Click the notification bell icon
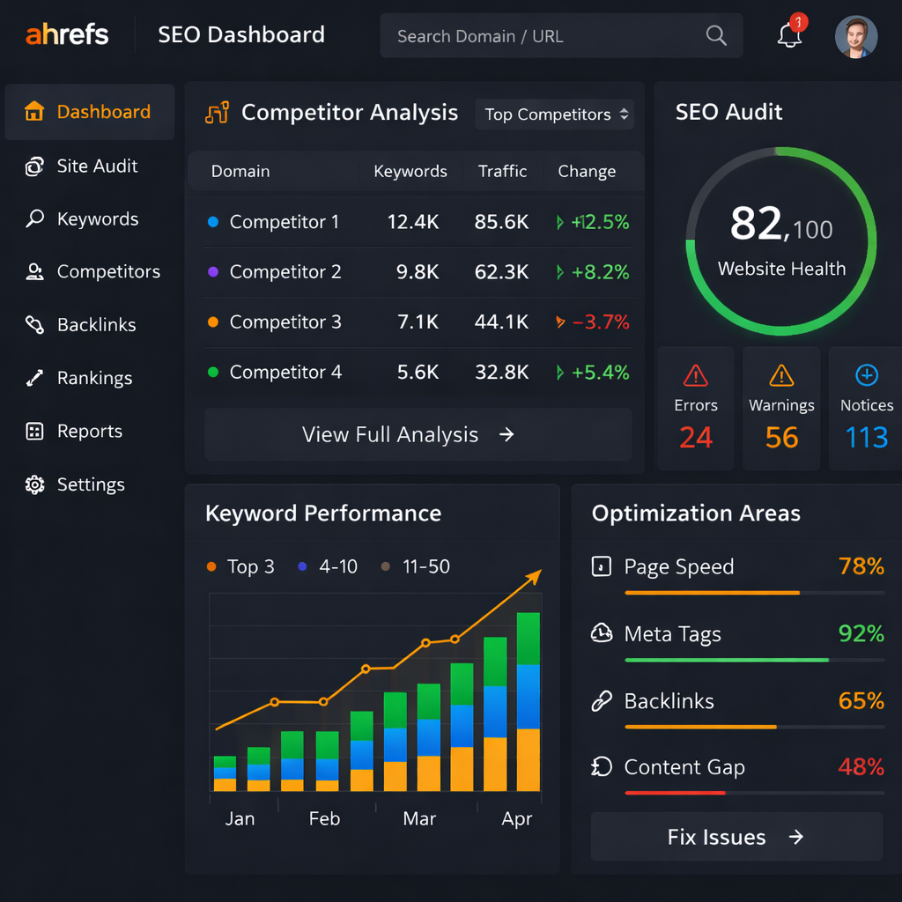Screen dimensions: 902x902 (x=789, y=35)
